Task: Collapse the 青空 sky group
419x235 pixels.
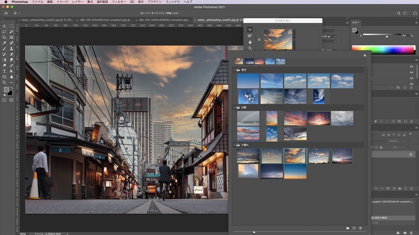Action: (235, 70)
